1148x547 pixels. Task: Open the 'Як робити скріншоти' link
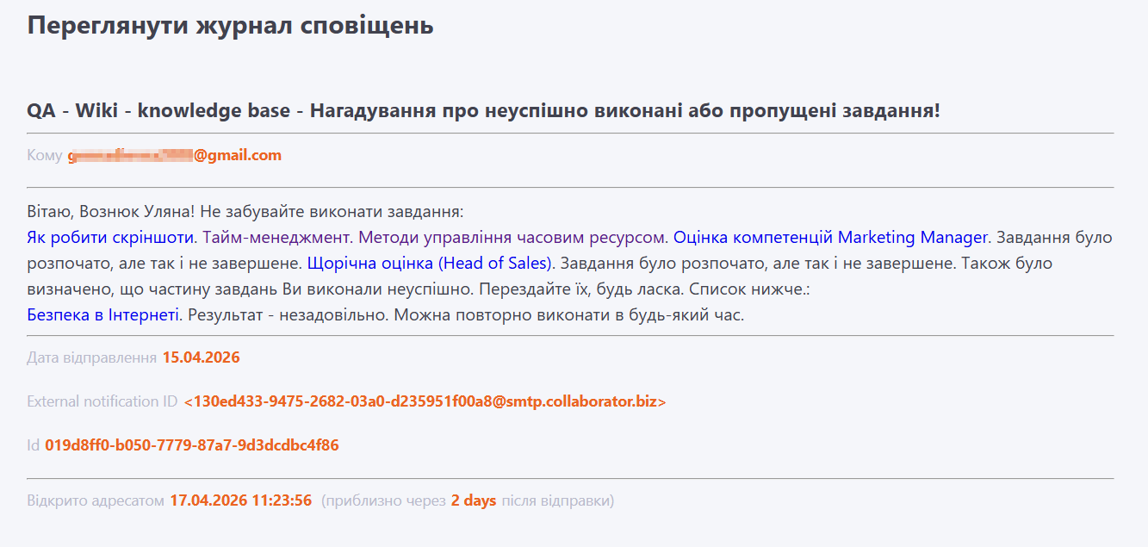point(112,237)
